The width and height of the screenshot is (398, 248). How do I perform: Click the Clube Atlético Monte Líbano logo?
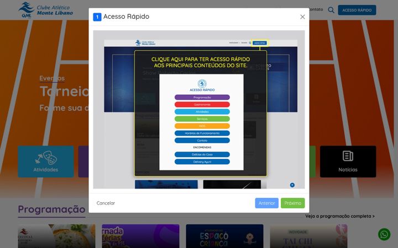(x=46, y=10)
